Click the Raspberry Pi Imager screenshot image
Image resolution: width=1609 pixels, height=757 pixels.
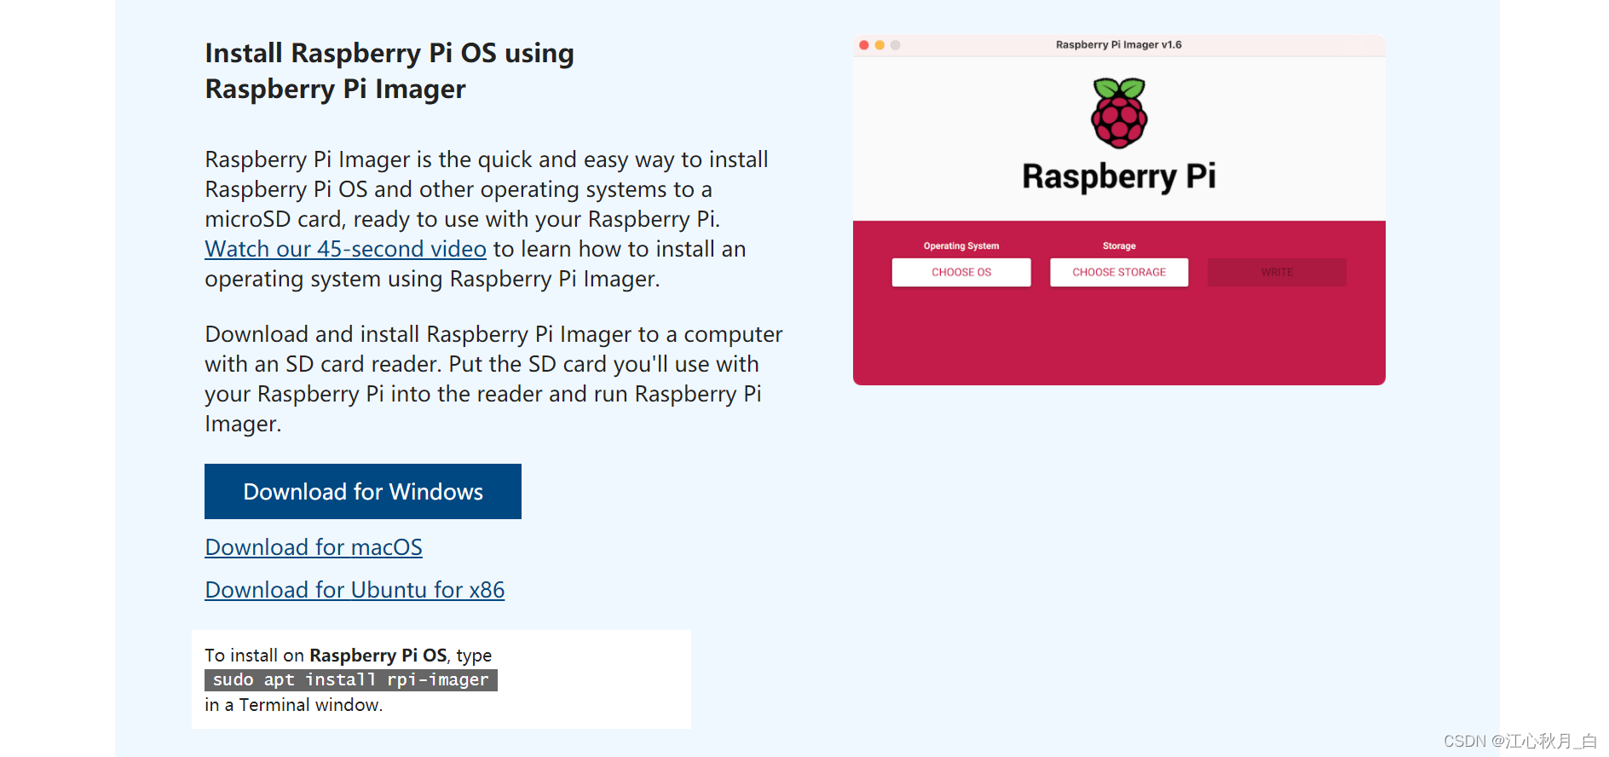(x=1119, y=210)
